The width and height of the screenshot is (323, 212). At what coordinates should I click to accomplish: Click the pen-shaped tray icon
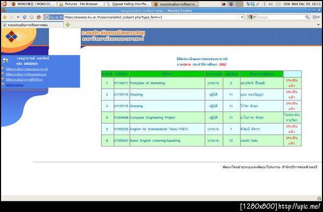tap(258, 4)
